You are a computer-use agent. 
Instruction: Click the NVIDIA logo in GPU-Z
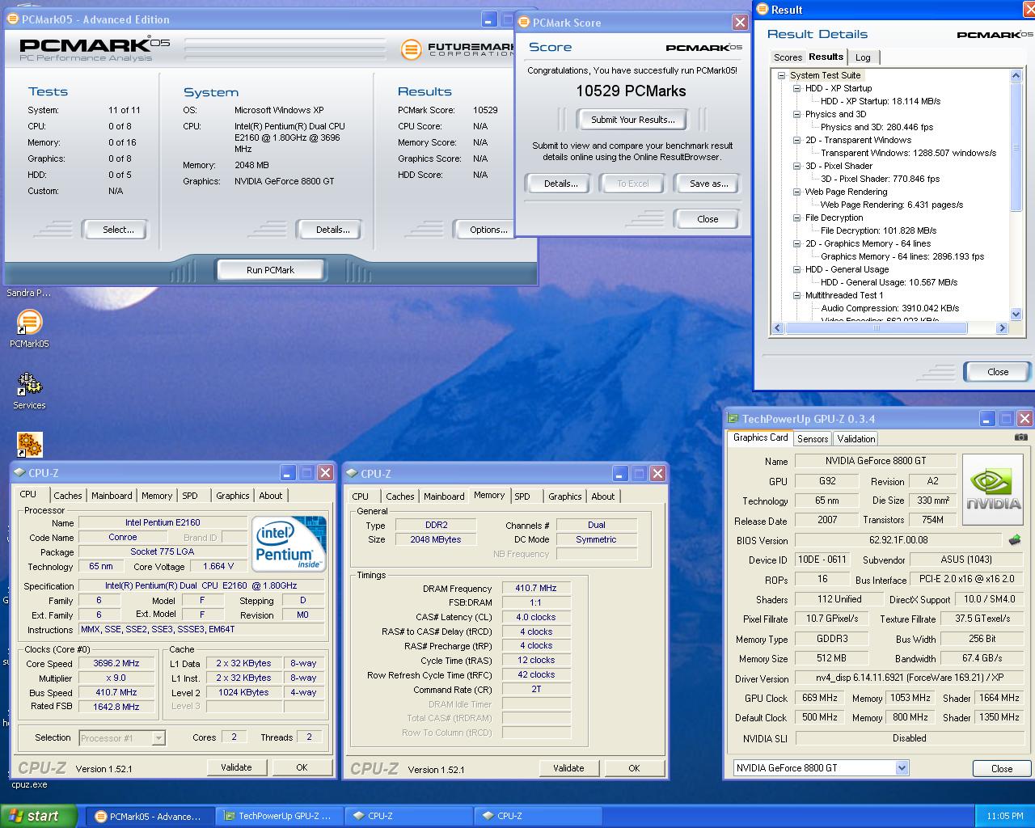(994, 490)
